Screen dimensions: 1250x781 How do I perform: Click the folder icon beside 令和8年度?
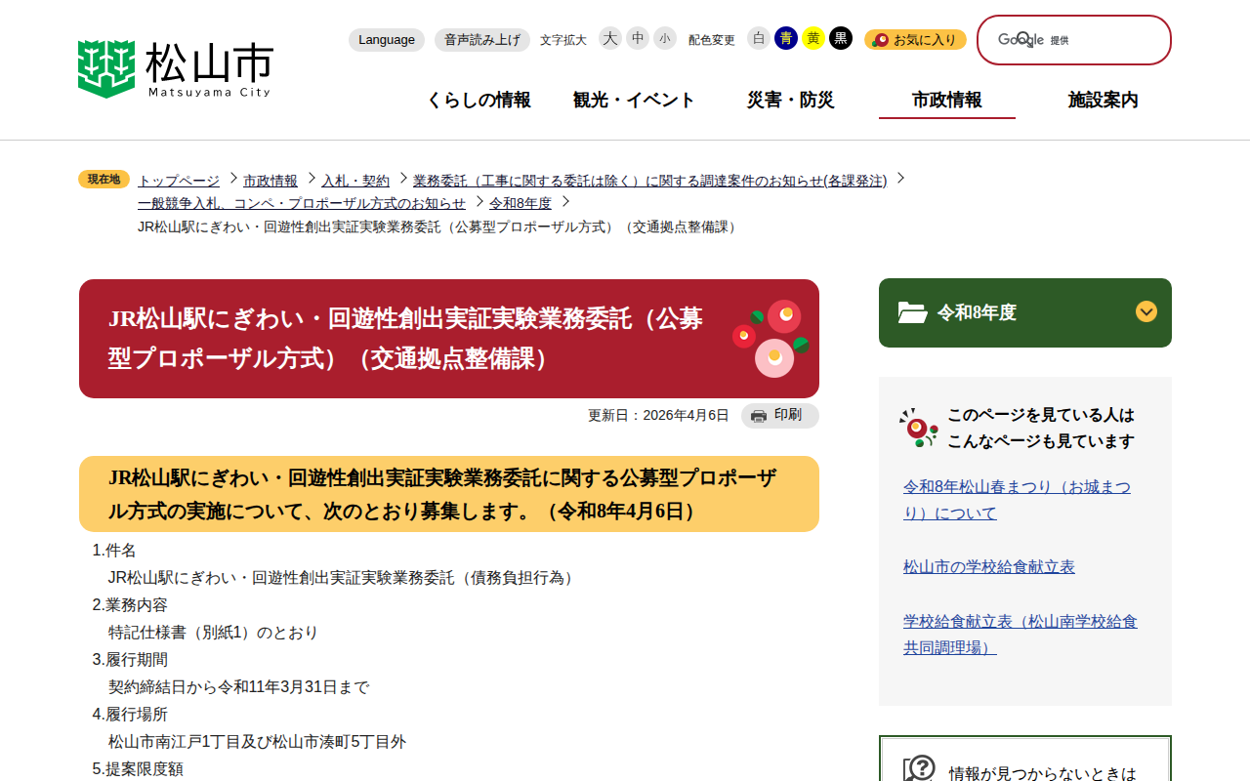[912, 312]
